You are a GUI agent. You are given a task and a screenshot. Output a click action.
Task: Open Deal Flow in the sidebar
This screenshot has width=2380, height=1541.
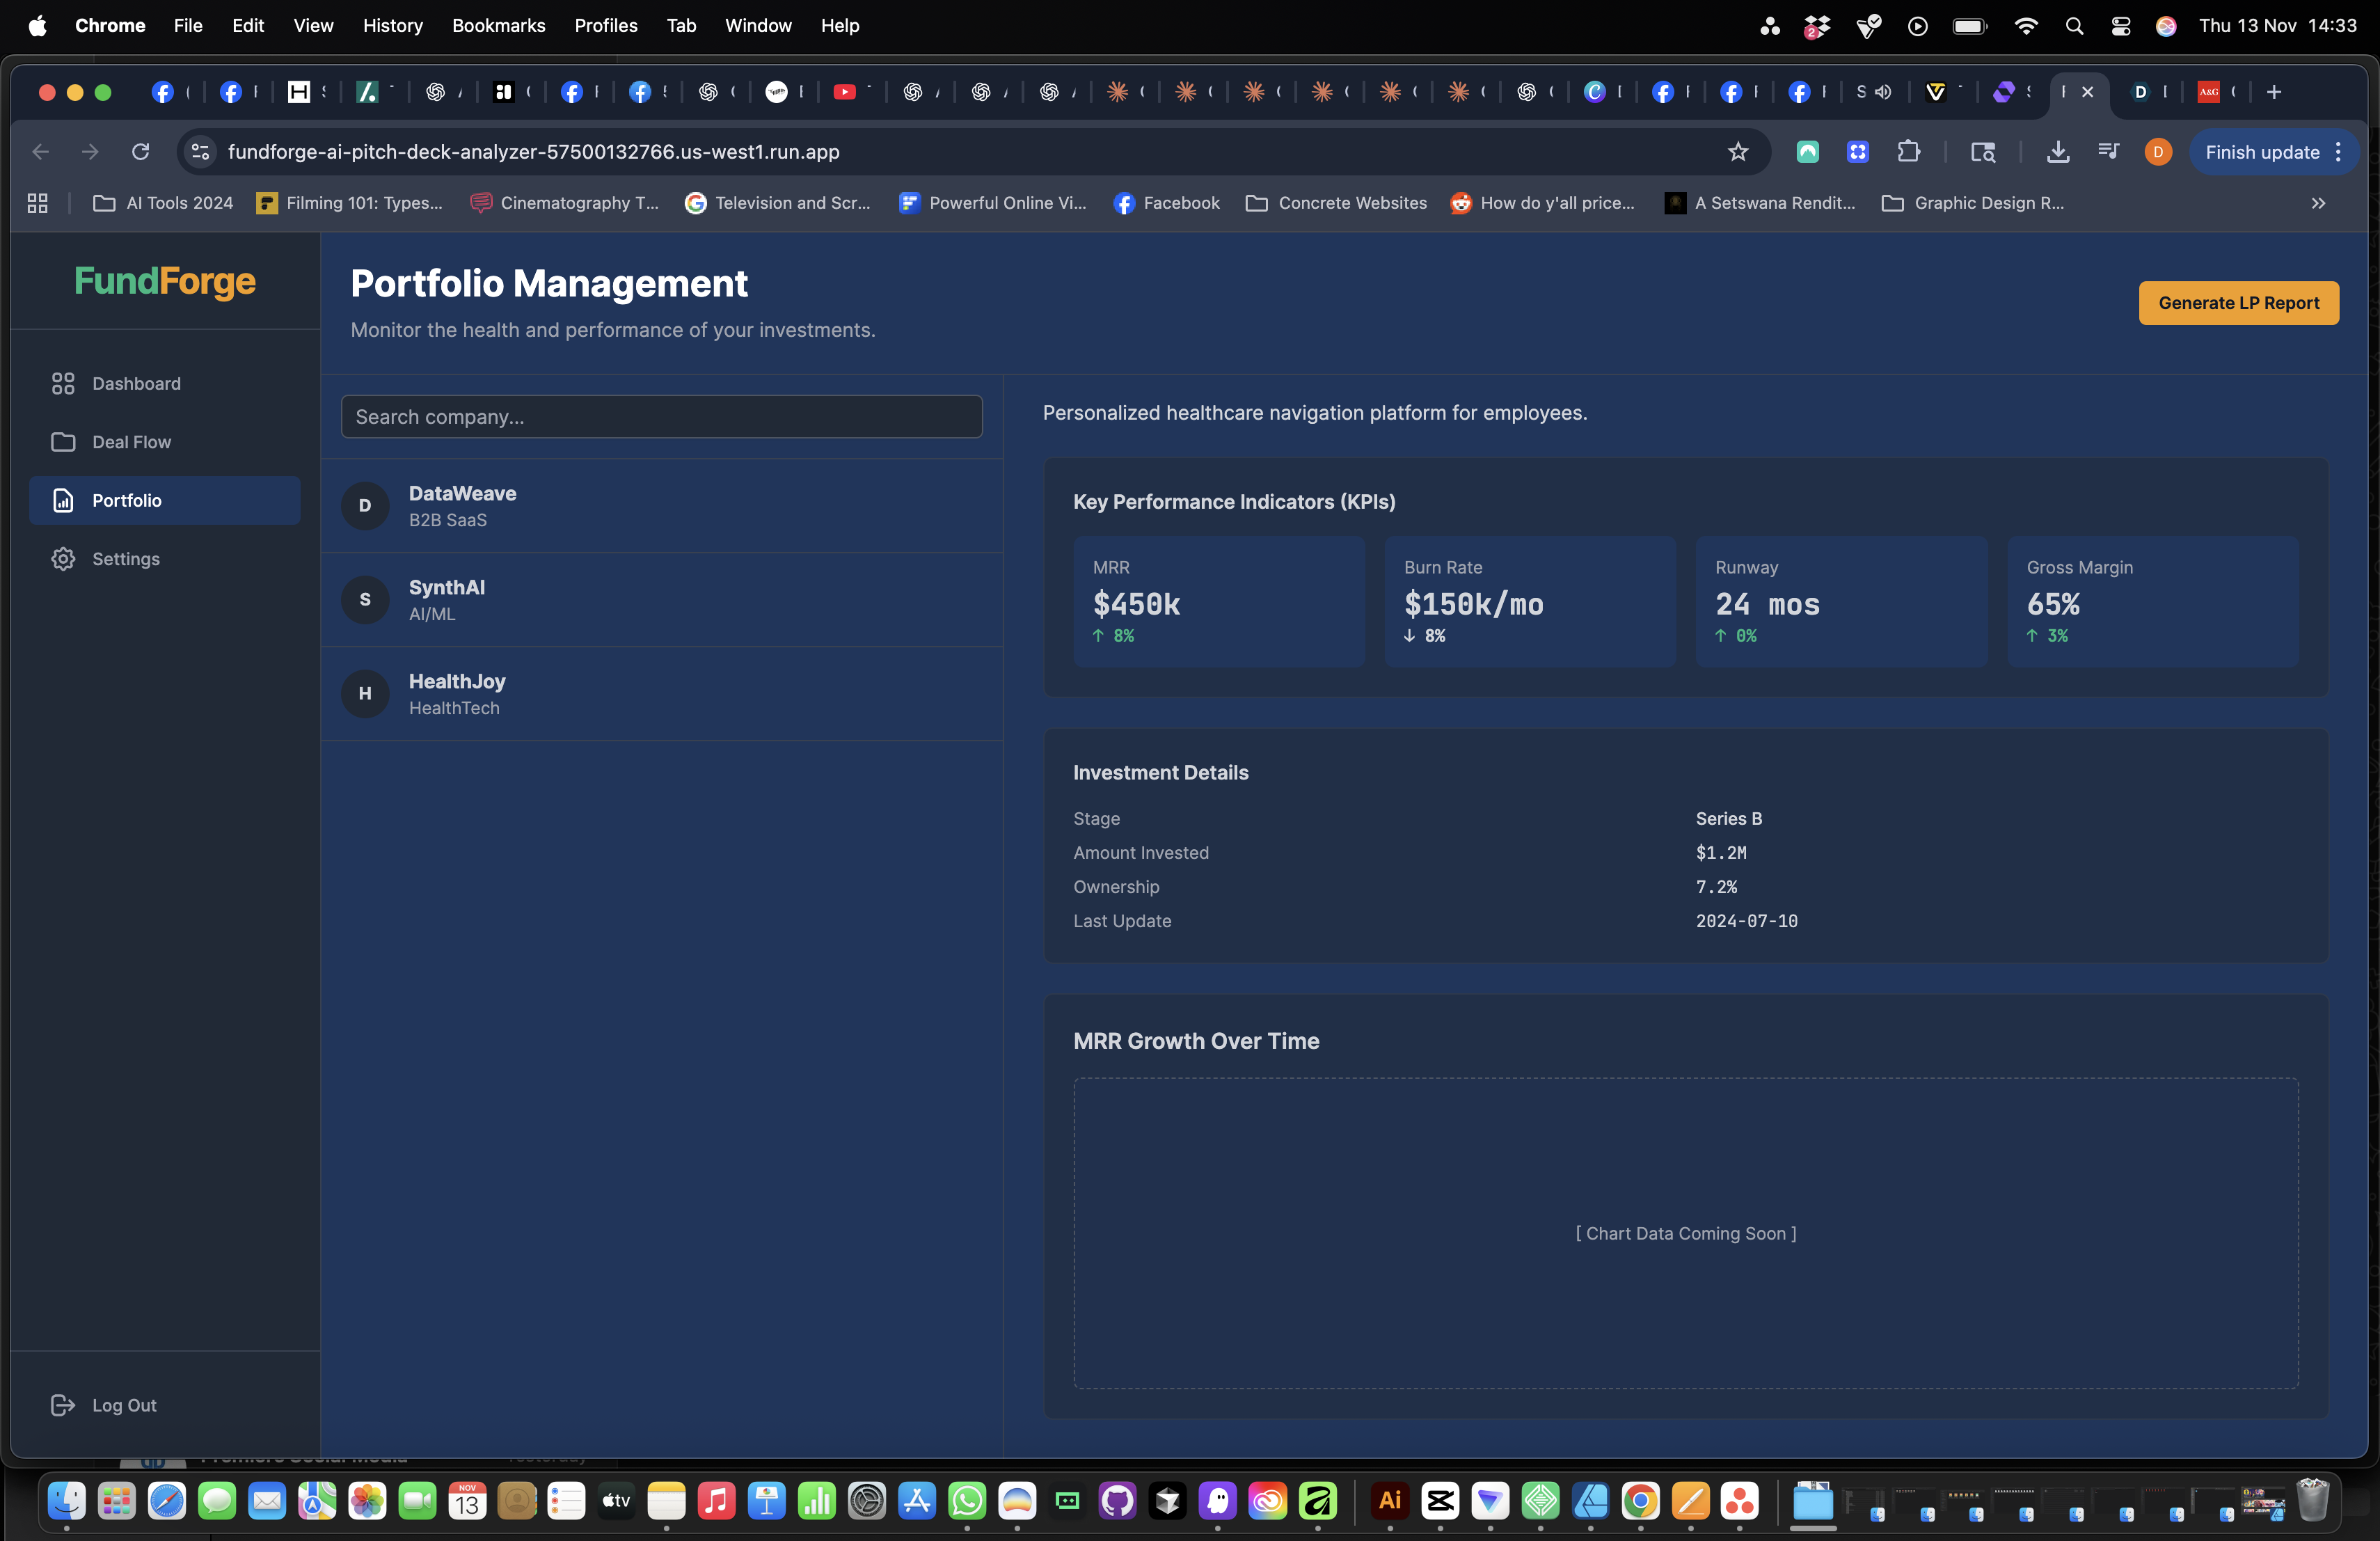coord(131,442)
